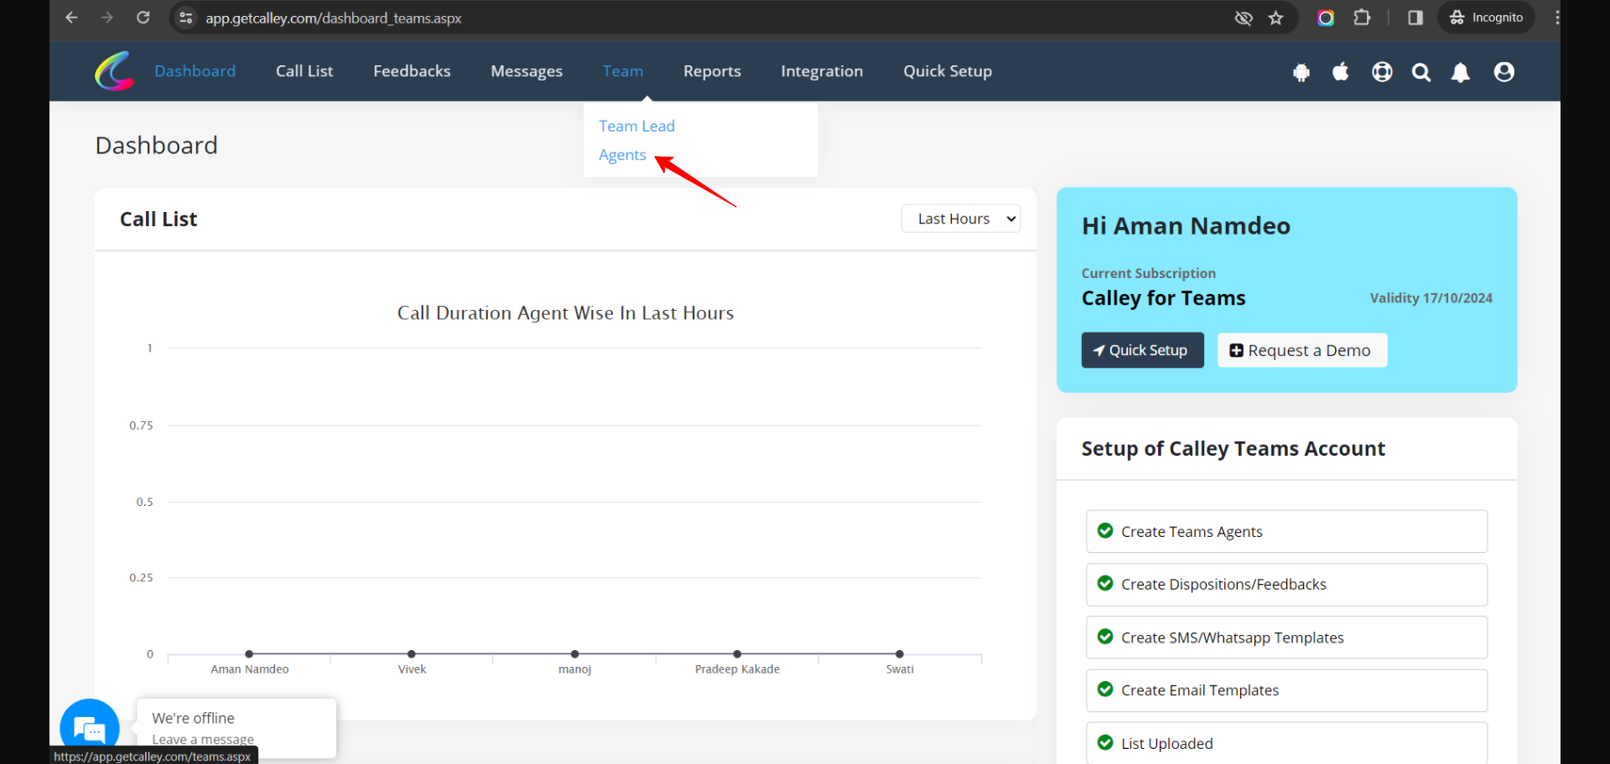Open Create Dispositions/Feedbacks step
The height and width of the screenshot is (764, 1610).
click(1286, 585)
